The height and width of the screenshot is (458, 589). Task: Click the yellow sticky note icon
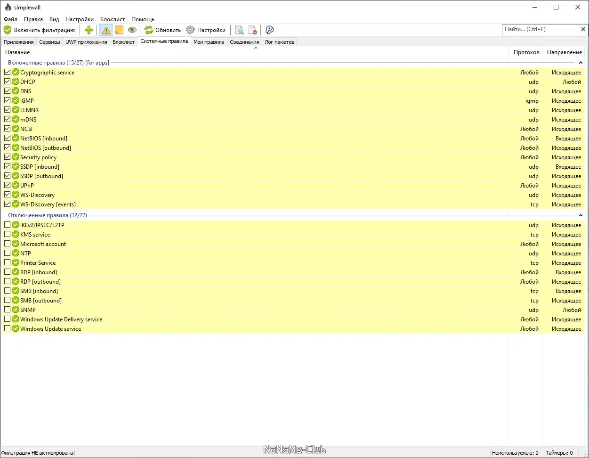[119, 30]
